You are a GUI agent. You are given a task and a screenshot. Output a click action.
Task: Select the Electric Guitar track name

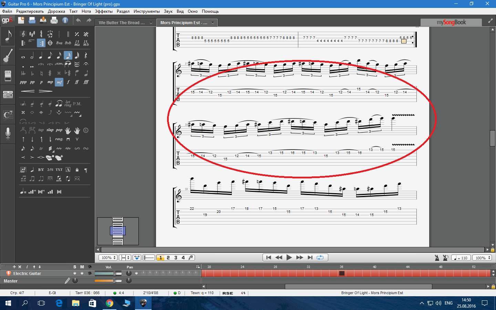tap(27, 273)
